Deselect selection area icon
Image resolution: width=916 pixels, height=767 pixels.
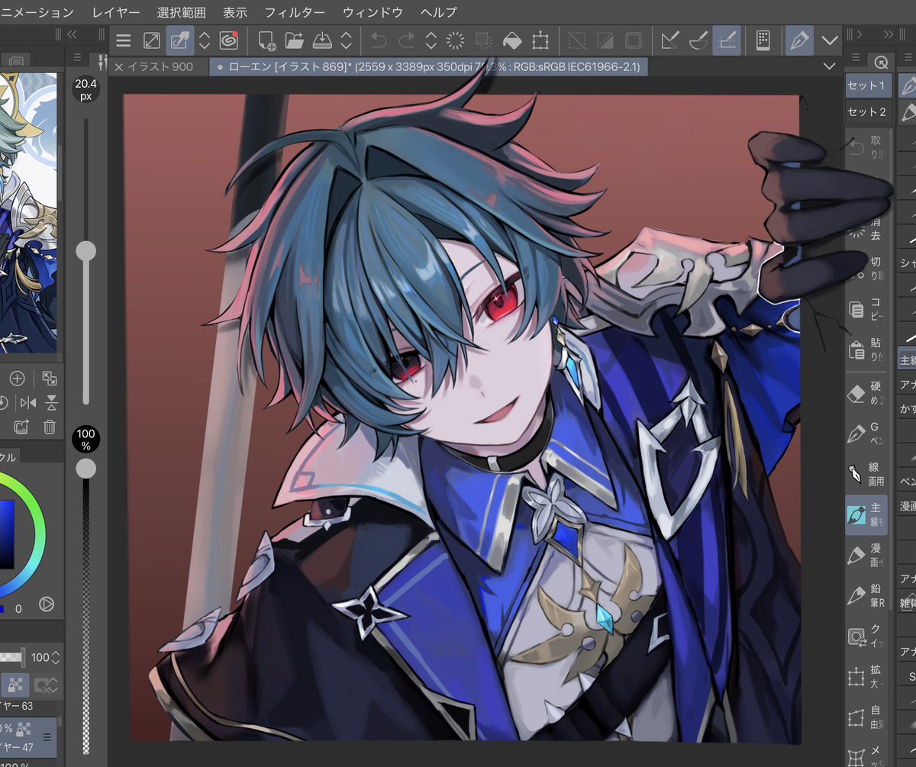(x=577, y=40)
